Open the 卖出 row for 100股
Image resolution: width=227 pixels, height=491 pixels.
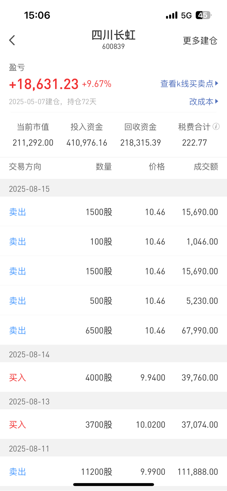coord(113,242)
